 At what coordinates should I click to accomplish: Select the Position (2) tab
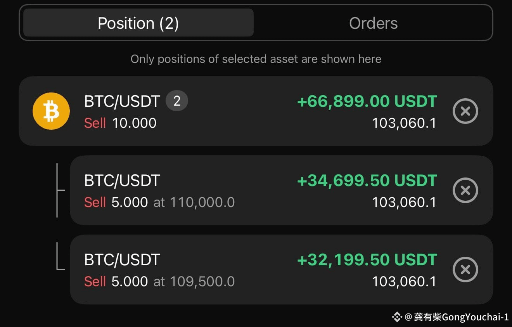point(138,23)
